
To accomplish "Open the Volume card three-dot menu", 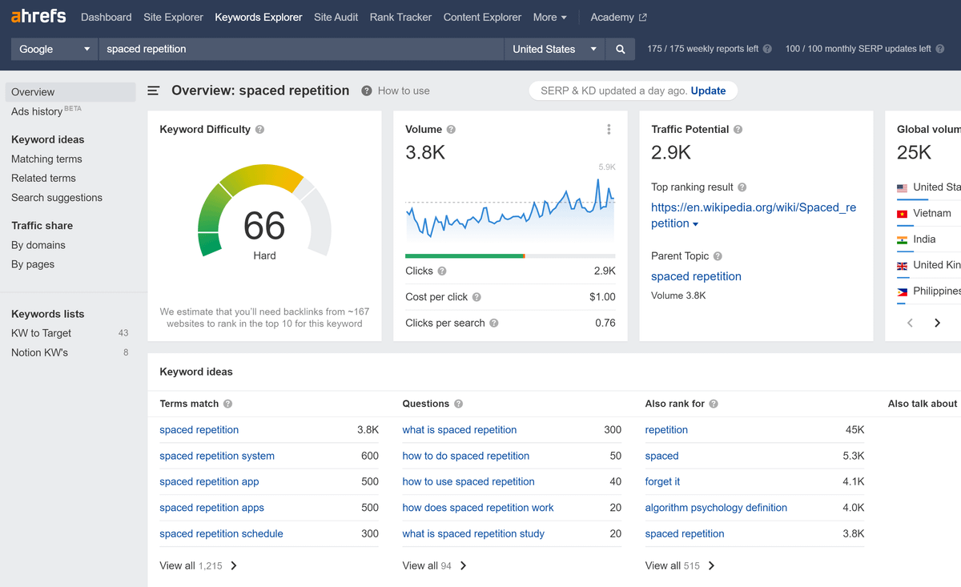I will (x=609, y=130).
